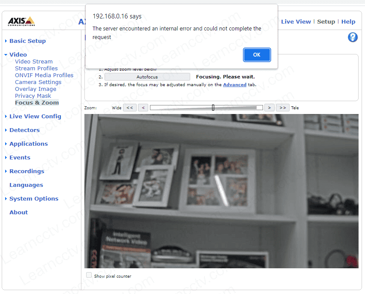Expand the Basic Setup menu section
This screenshot has height=294, width=365.
coord(27,41)
